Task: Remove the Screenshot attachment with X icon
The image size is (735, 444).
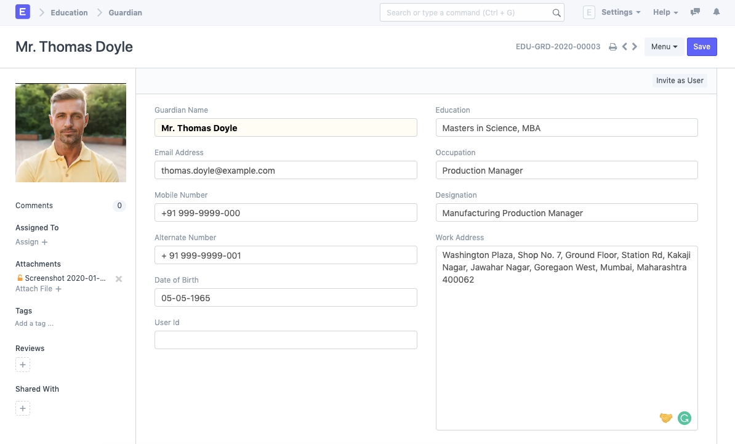Action: [x=119, y=279]
